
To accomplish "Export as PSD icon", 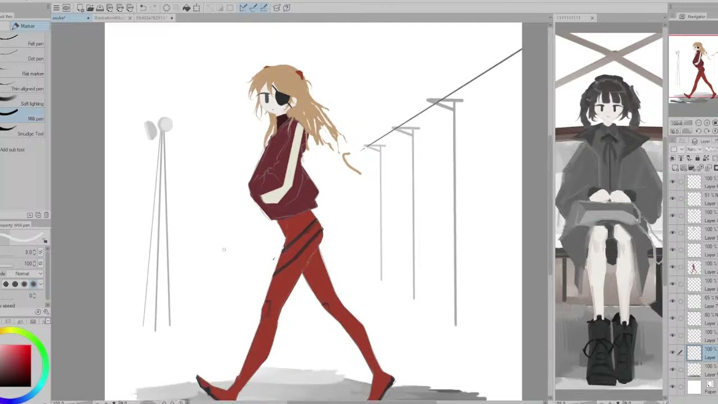I will [x=130, y=8].
